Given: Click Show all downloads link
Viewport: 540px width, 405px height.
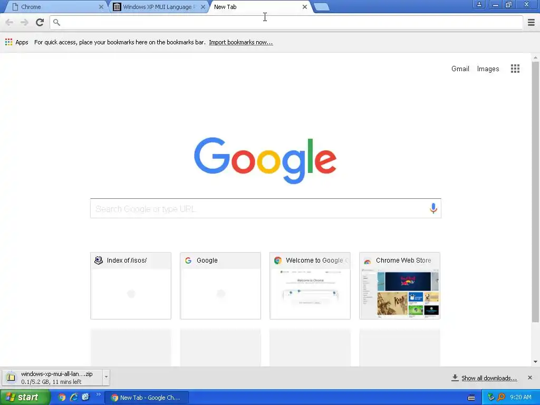Looking at the screenshot, I should pyautogui.click(x=489, y=378).
